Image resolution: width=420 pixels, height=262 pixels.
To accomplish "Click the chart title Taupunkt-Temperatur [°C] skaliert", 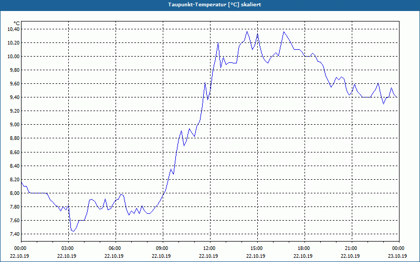I will (x=215, y=5).
